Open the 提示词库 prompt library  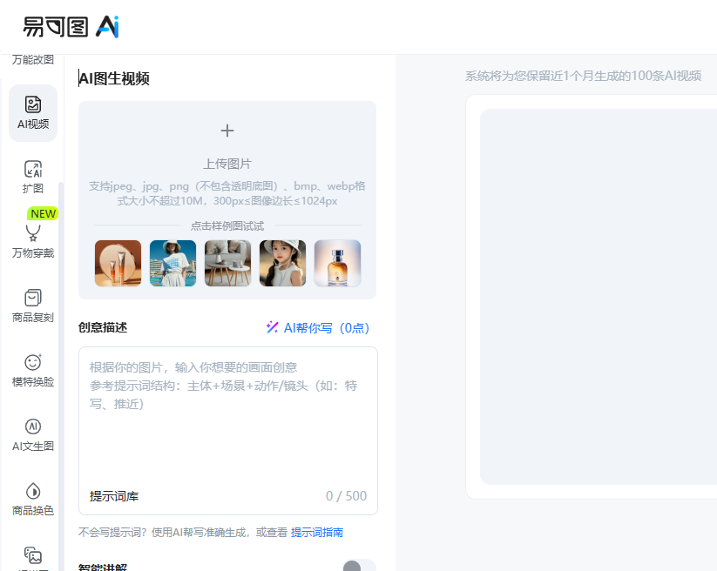tap(114, 496)
